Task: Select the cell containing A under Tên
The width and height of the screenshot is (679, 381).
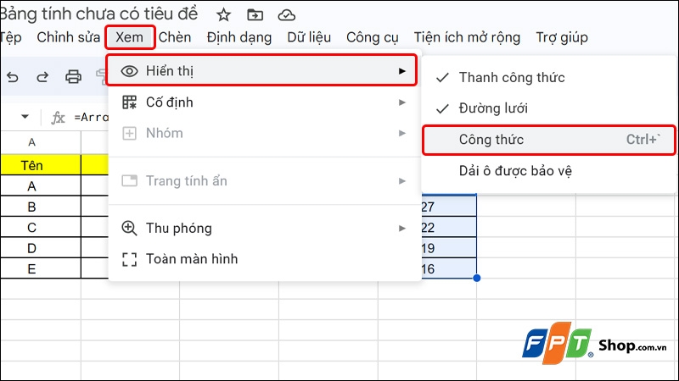Action: click(41, 185)
